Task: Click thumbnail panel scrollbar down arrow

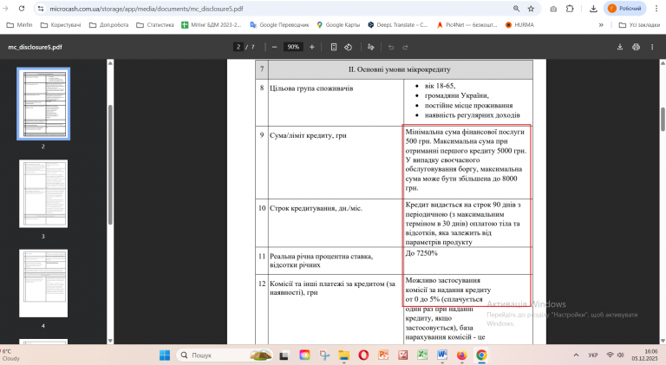Action: coord(110,341)
